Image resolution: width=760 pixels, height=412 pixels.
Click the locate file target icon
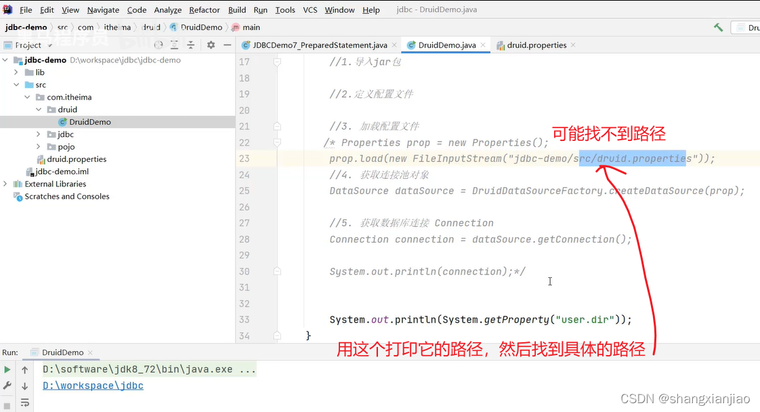click(x=159, y=45)
